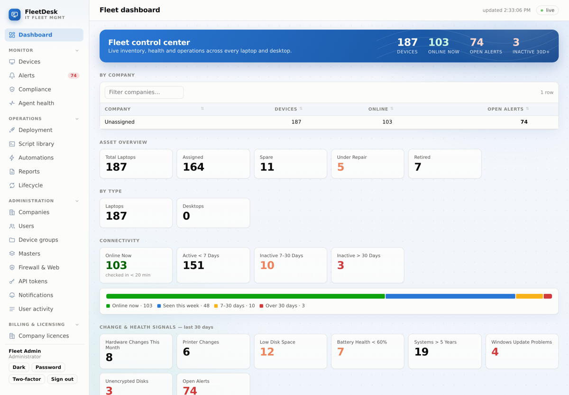This screenshot has width=569, height=395.
Task: Click the Agent health pulse icon
Action: tap(12, 103)
